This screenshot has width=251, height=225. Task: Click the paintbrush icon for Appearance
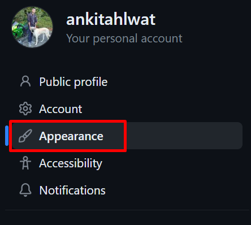25,136
